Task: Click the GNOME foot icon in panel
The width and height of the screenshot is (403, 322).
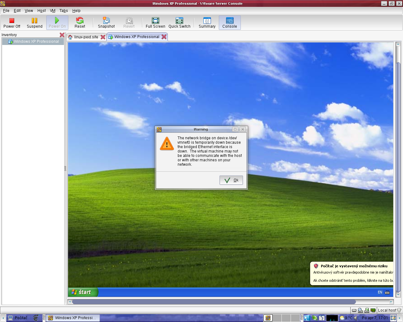Action: 36,318
